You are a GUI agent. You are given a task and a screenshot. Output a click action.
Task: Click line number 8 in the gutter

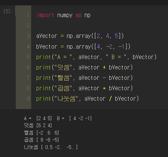coord(28,88)
